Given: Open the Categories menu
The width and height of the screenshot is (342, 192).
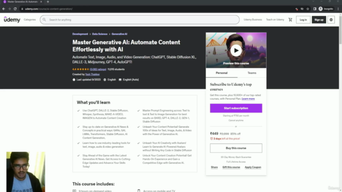Looking at the screenshot, I should point(30,20).
